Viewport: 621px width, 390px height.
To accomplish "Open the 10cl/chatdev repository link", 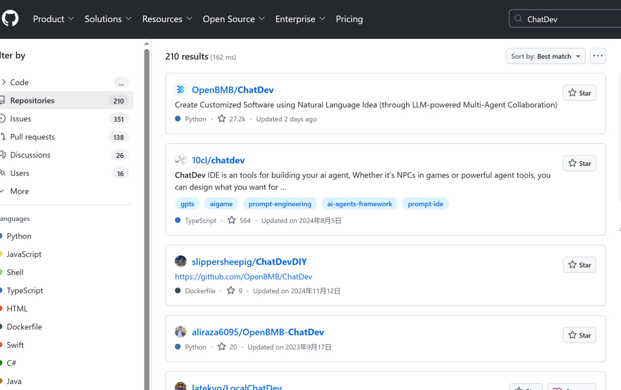I will pos(218,160).
